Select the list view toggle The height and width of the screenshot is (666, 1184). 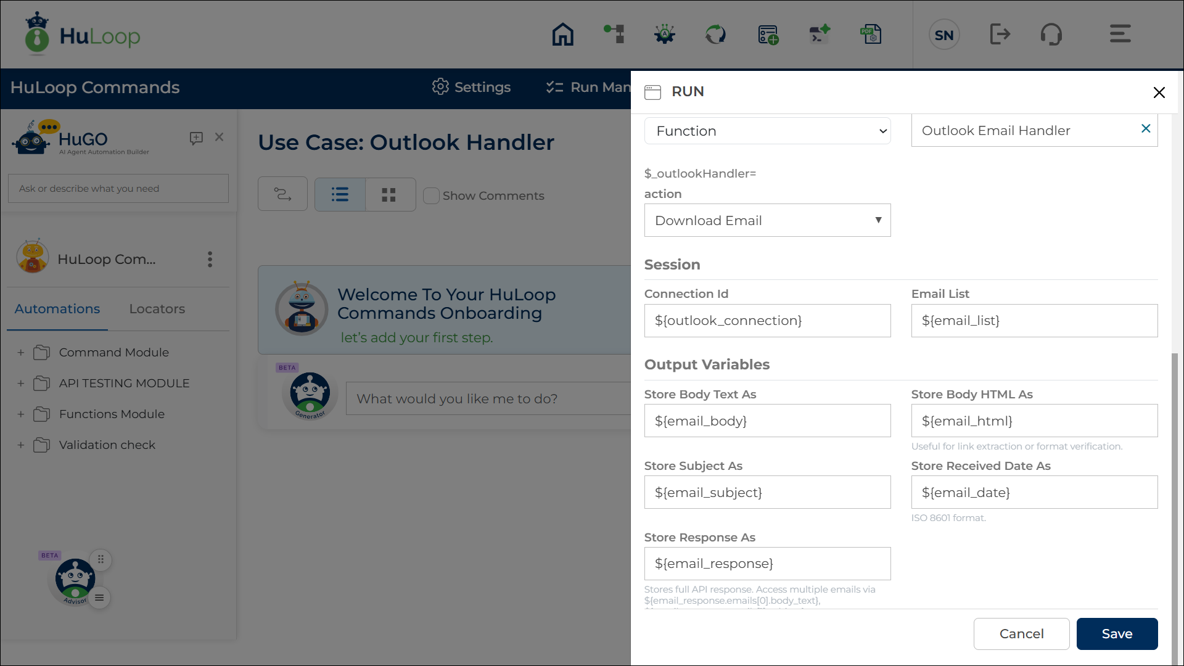point(340,195)
